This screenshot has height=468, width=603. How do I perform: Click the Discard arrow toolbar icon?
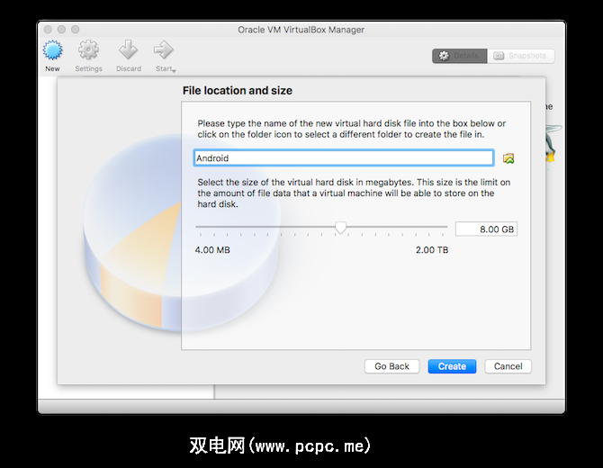[128, 50]
